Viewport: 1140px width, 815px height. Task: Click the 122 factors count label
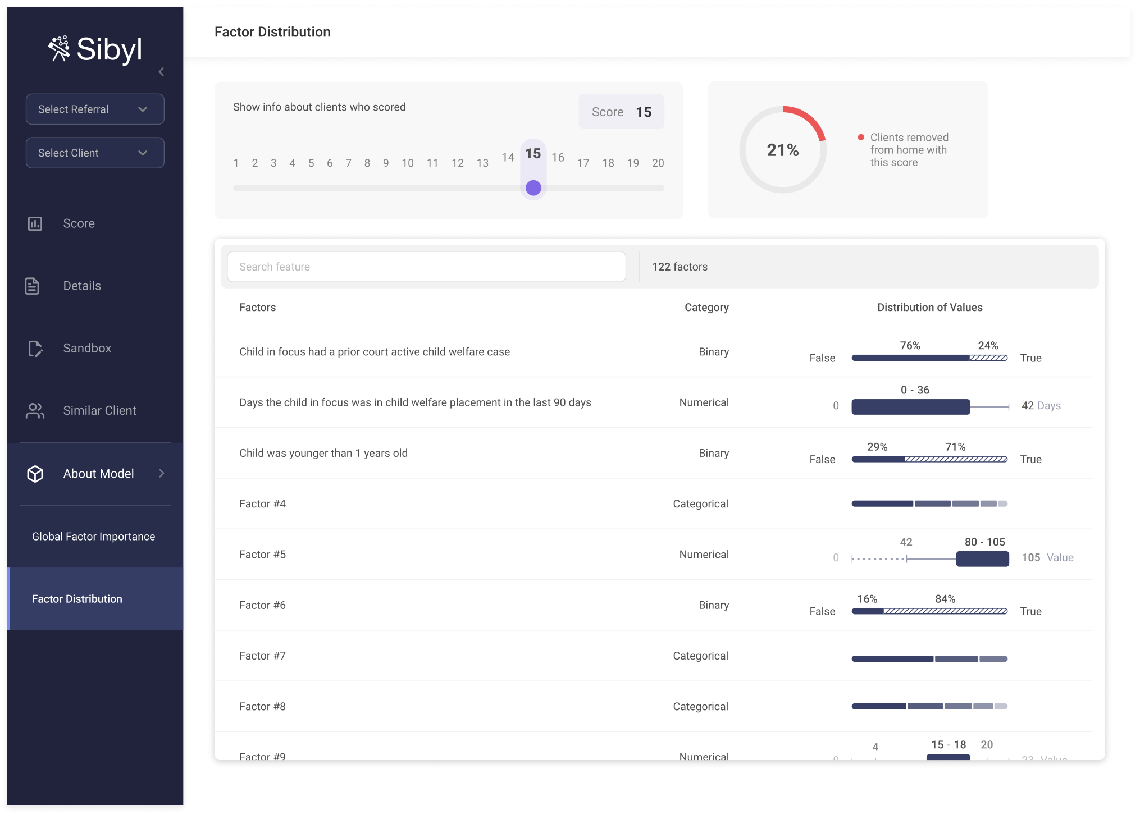pyautogui.click(x=680, y=267)
